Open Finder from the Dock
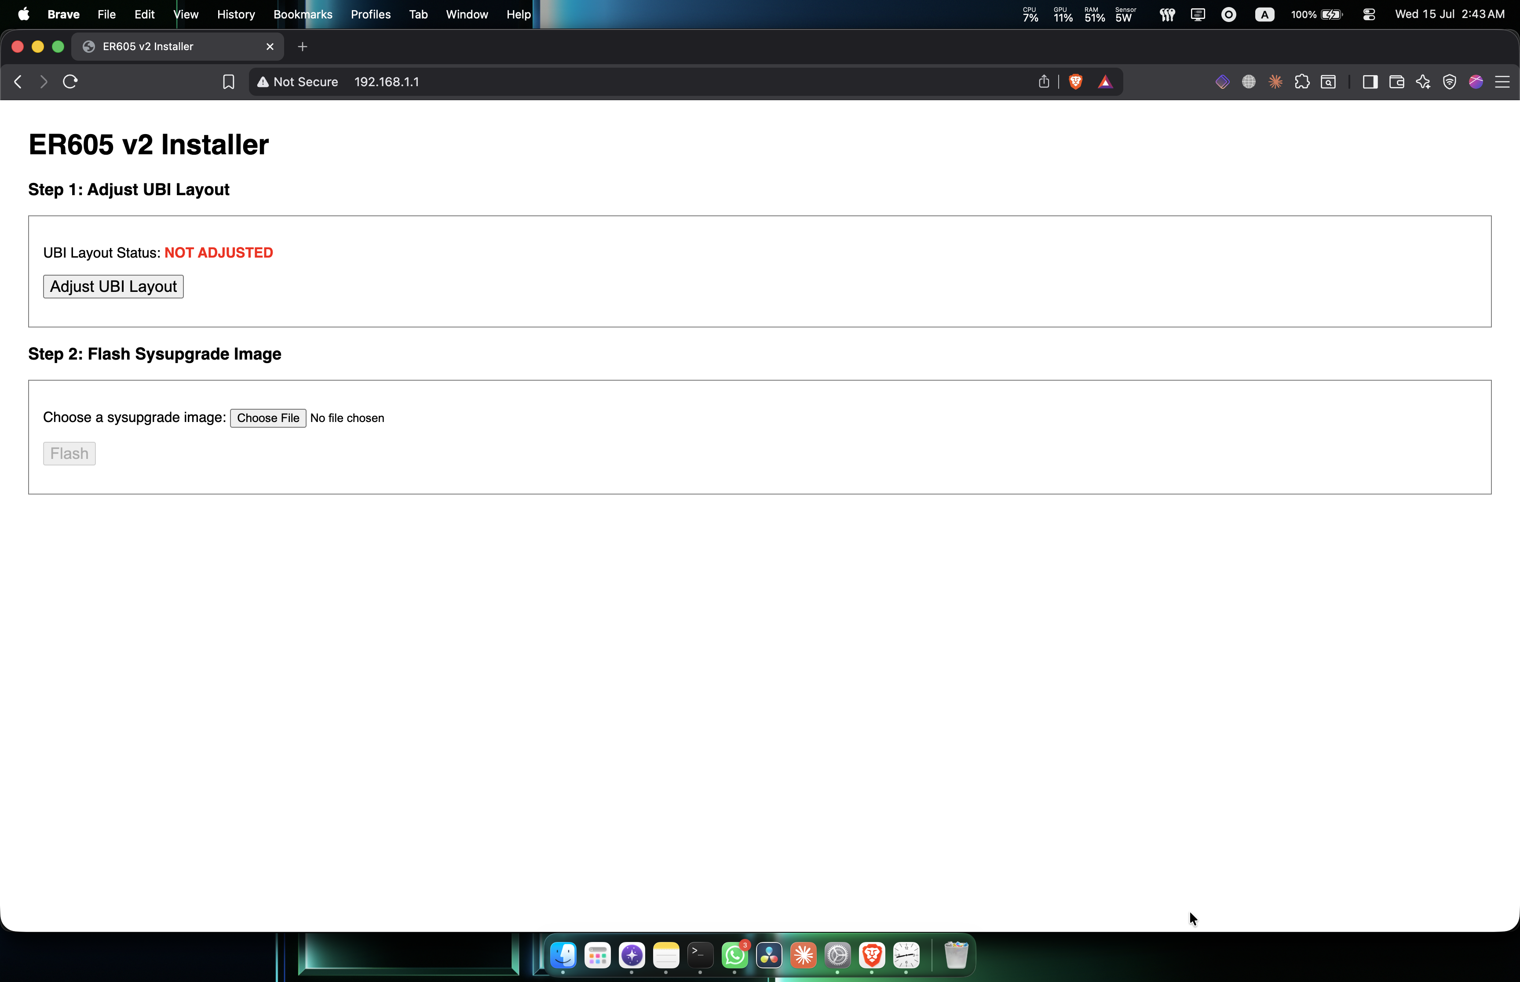This screenshot has height=982, width=1520. (x=563, y=955)
